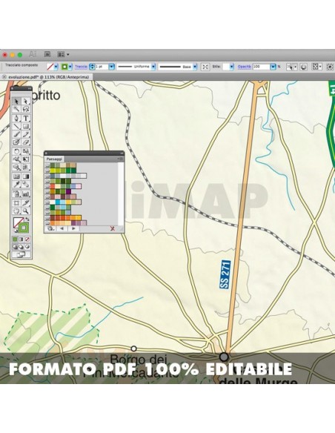The width and height of the screenshot is (335, 433).
Task: Select the Symbol Sprayer tool
Action: tap(16, 194)
